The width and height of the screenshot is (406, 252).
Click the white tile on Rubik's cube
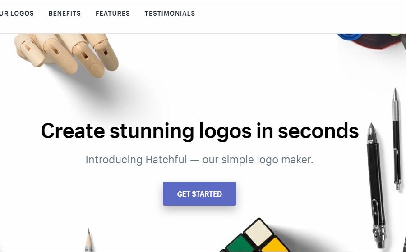259,233
